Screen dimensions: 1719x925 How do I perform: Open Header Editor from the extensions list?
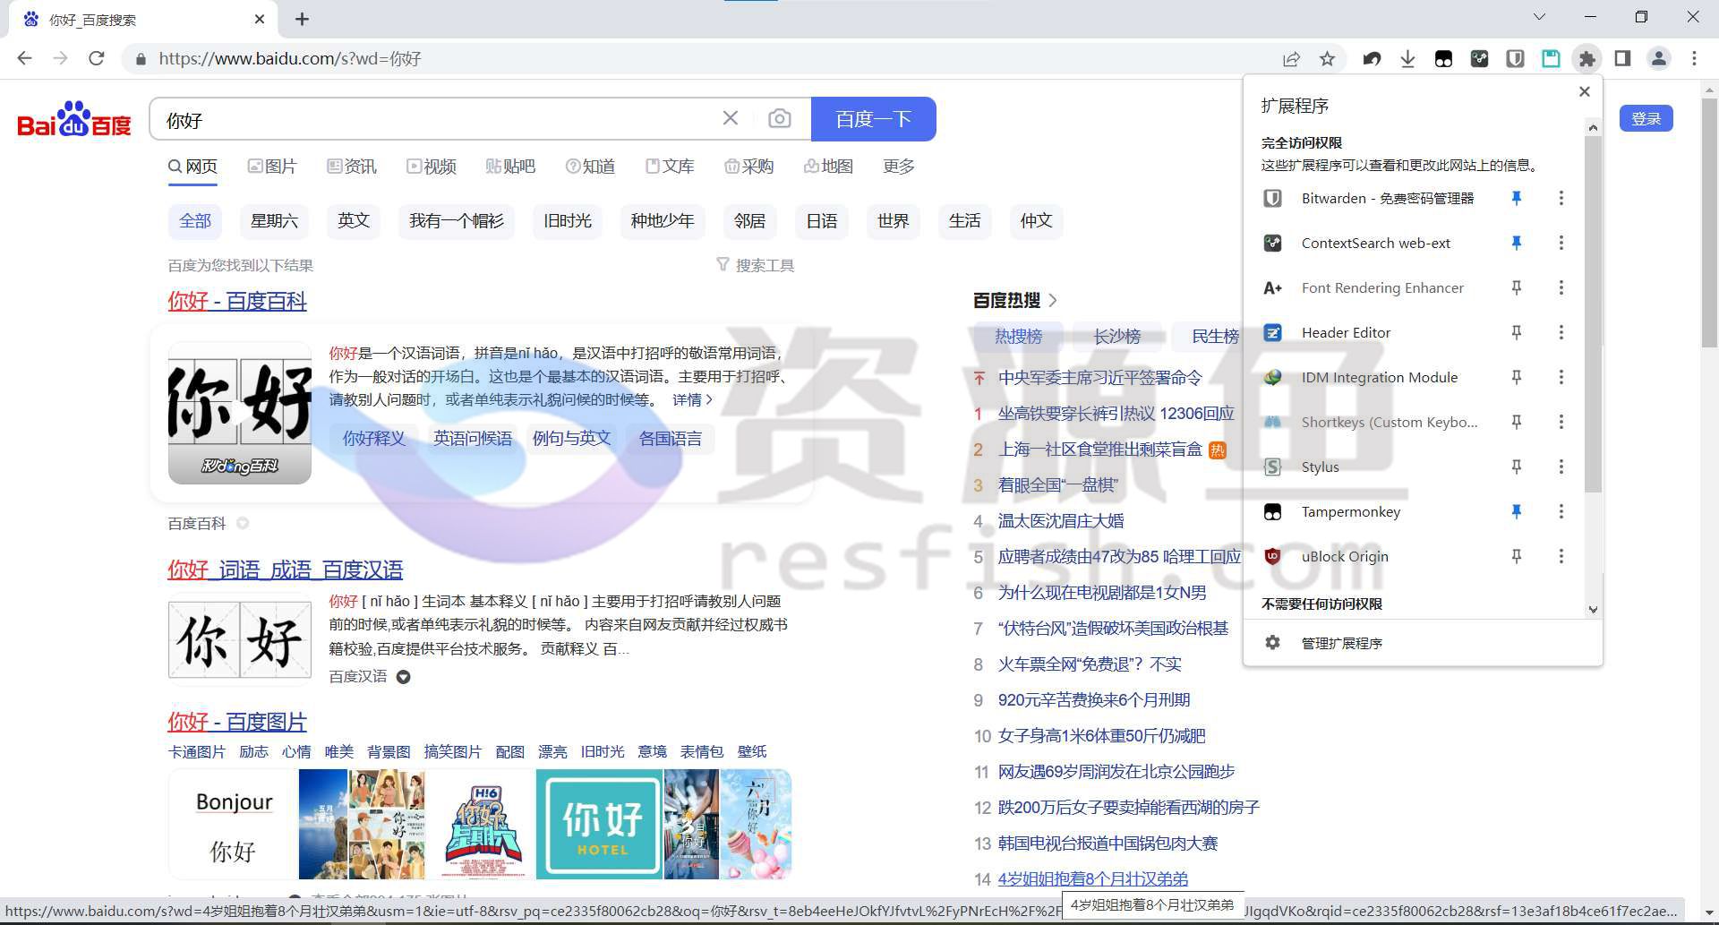pyautogui.click(x=1346, y=332)
